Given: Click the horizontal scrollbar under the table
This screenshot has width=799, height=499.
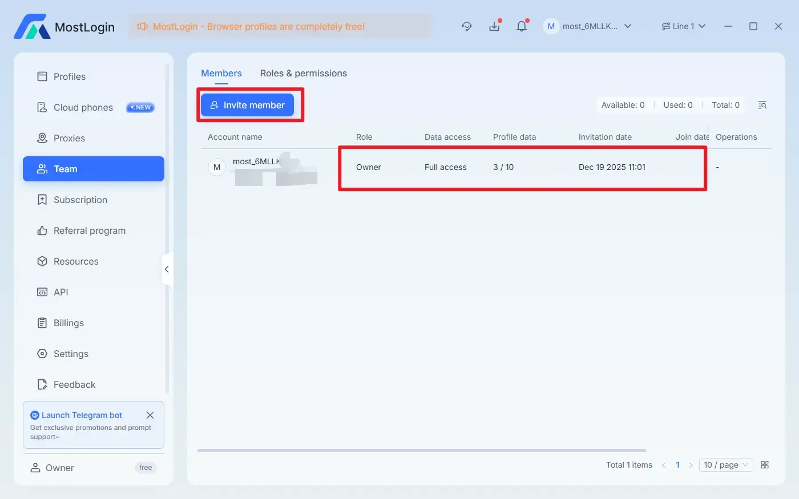Looking at the screenshot, I should pos(421,451).
